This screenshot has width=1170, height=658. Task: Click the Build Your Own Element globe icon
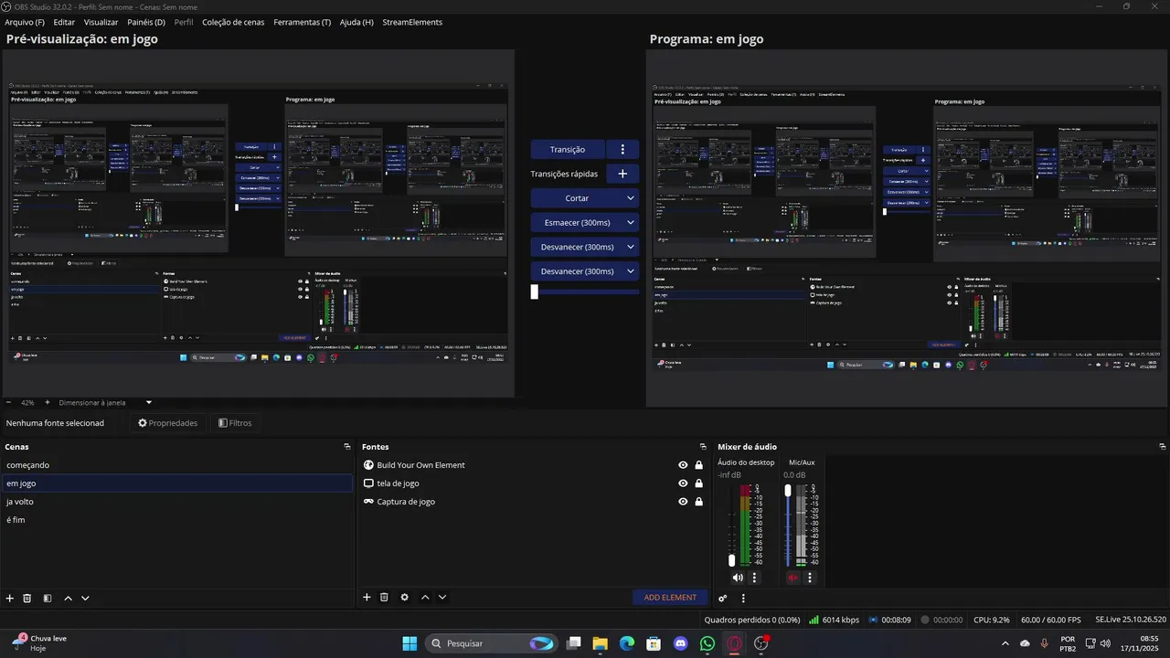(368, 465)
